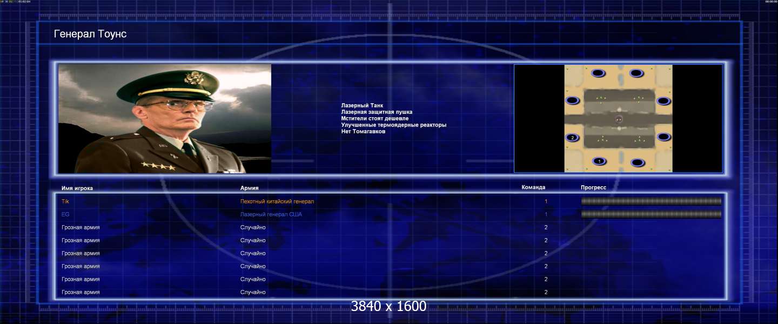Viewport: 778px width, 324px height.
Task: Pick the top-right empty start slot on the minimap
Action: pyautogui.click(x=637, y=73)
